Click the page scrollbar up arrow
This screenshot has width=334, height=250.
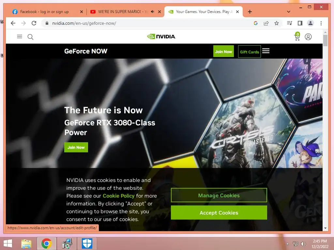(x=325, y=32)
